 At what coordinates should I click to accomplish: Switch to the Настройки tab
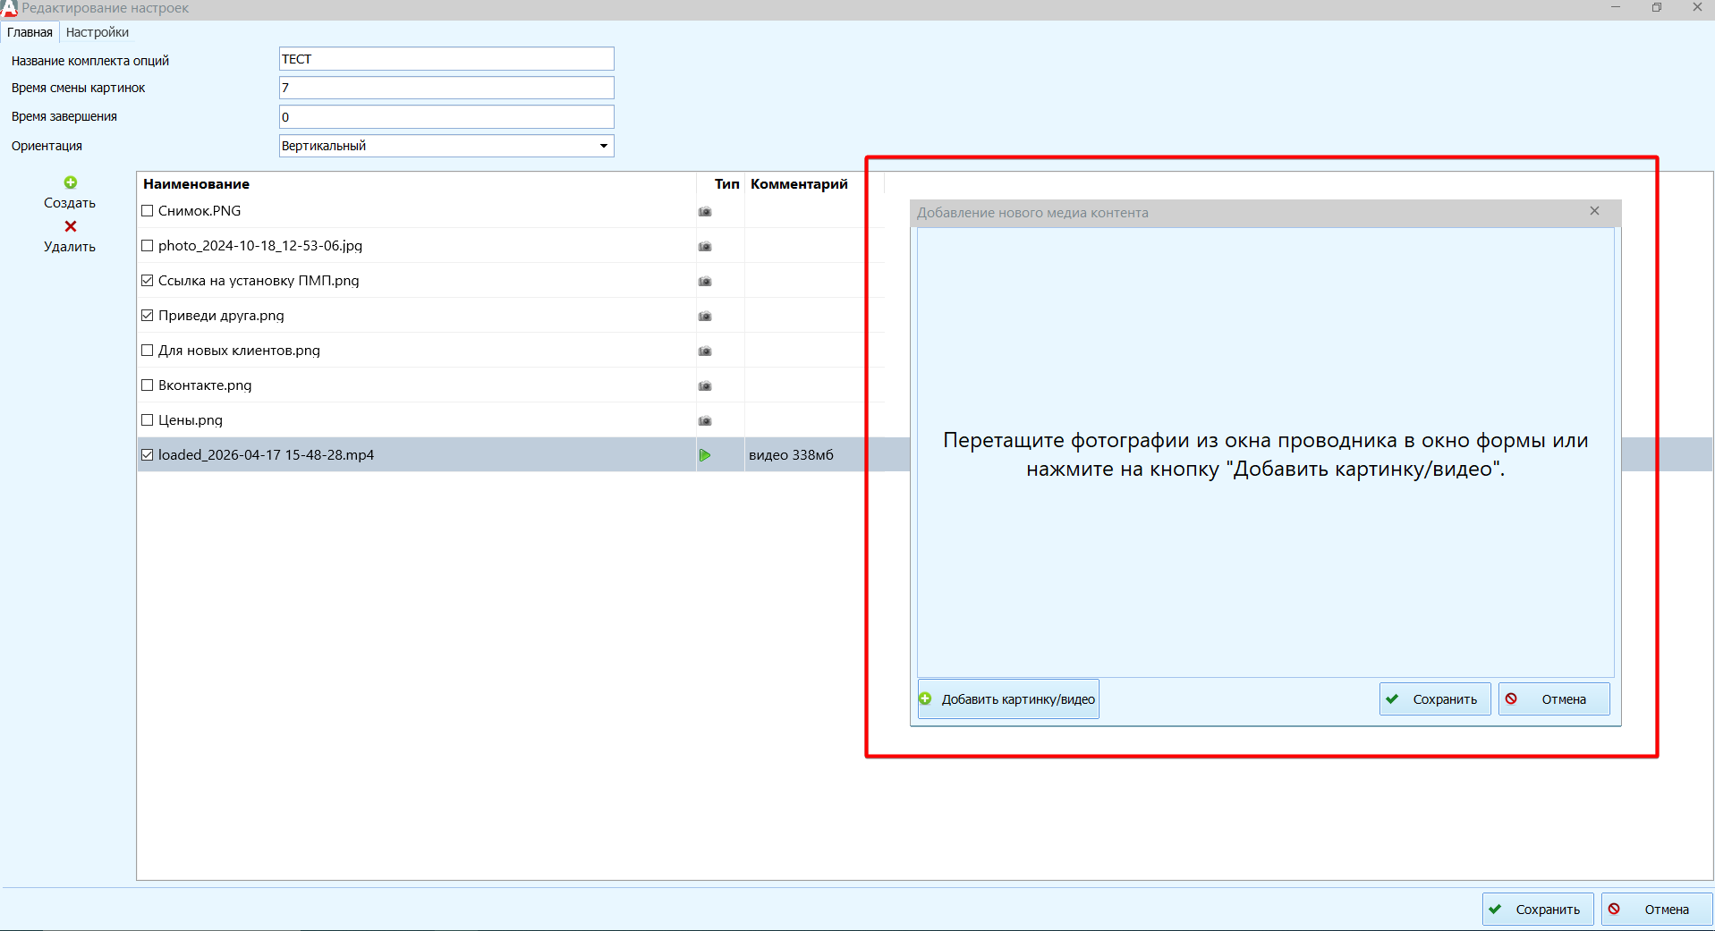[98, 32]
